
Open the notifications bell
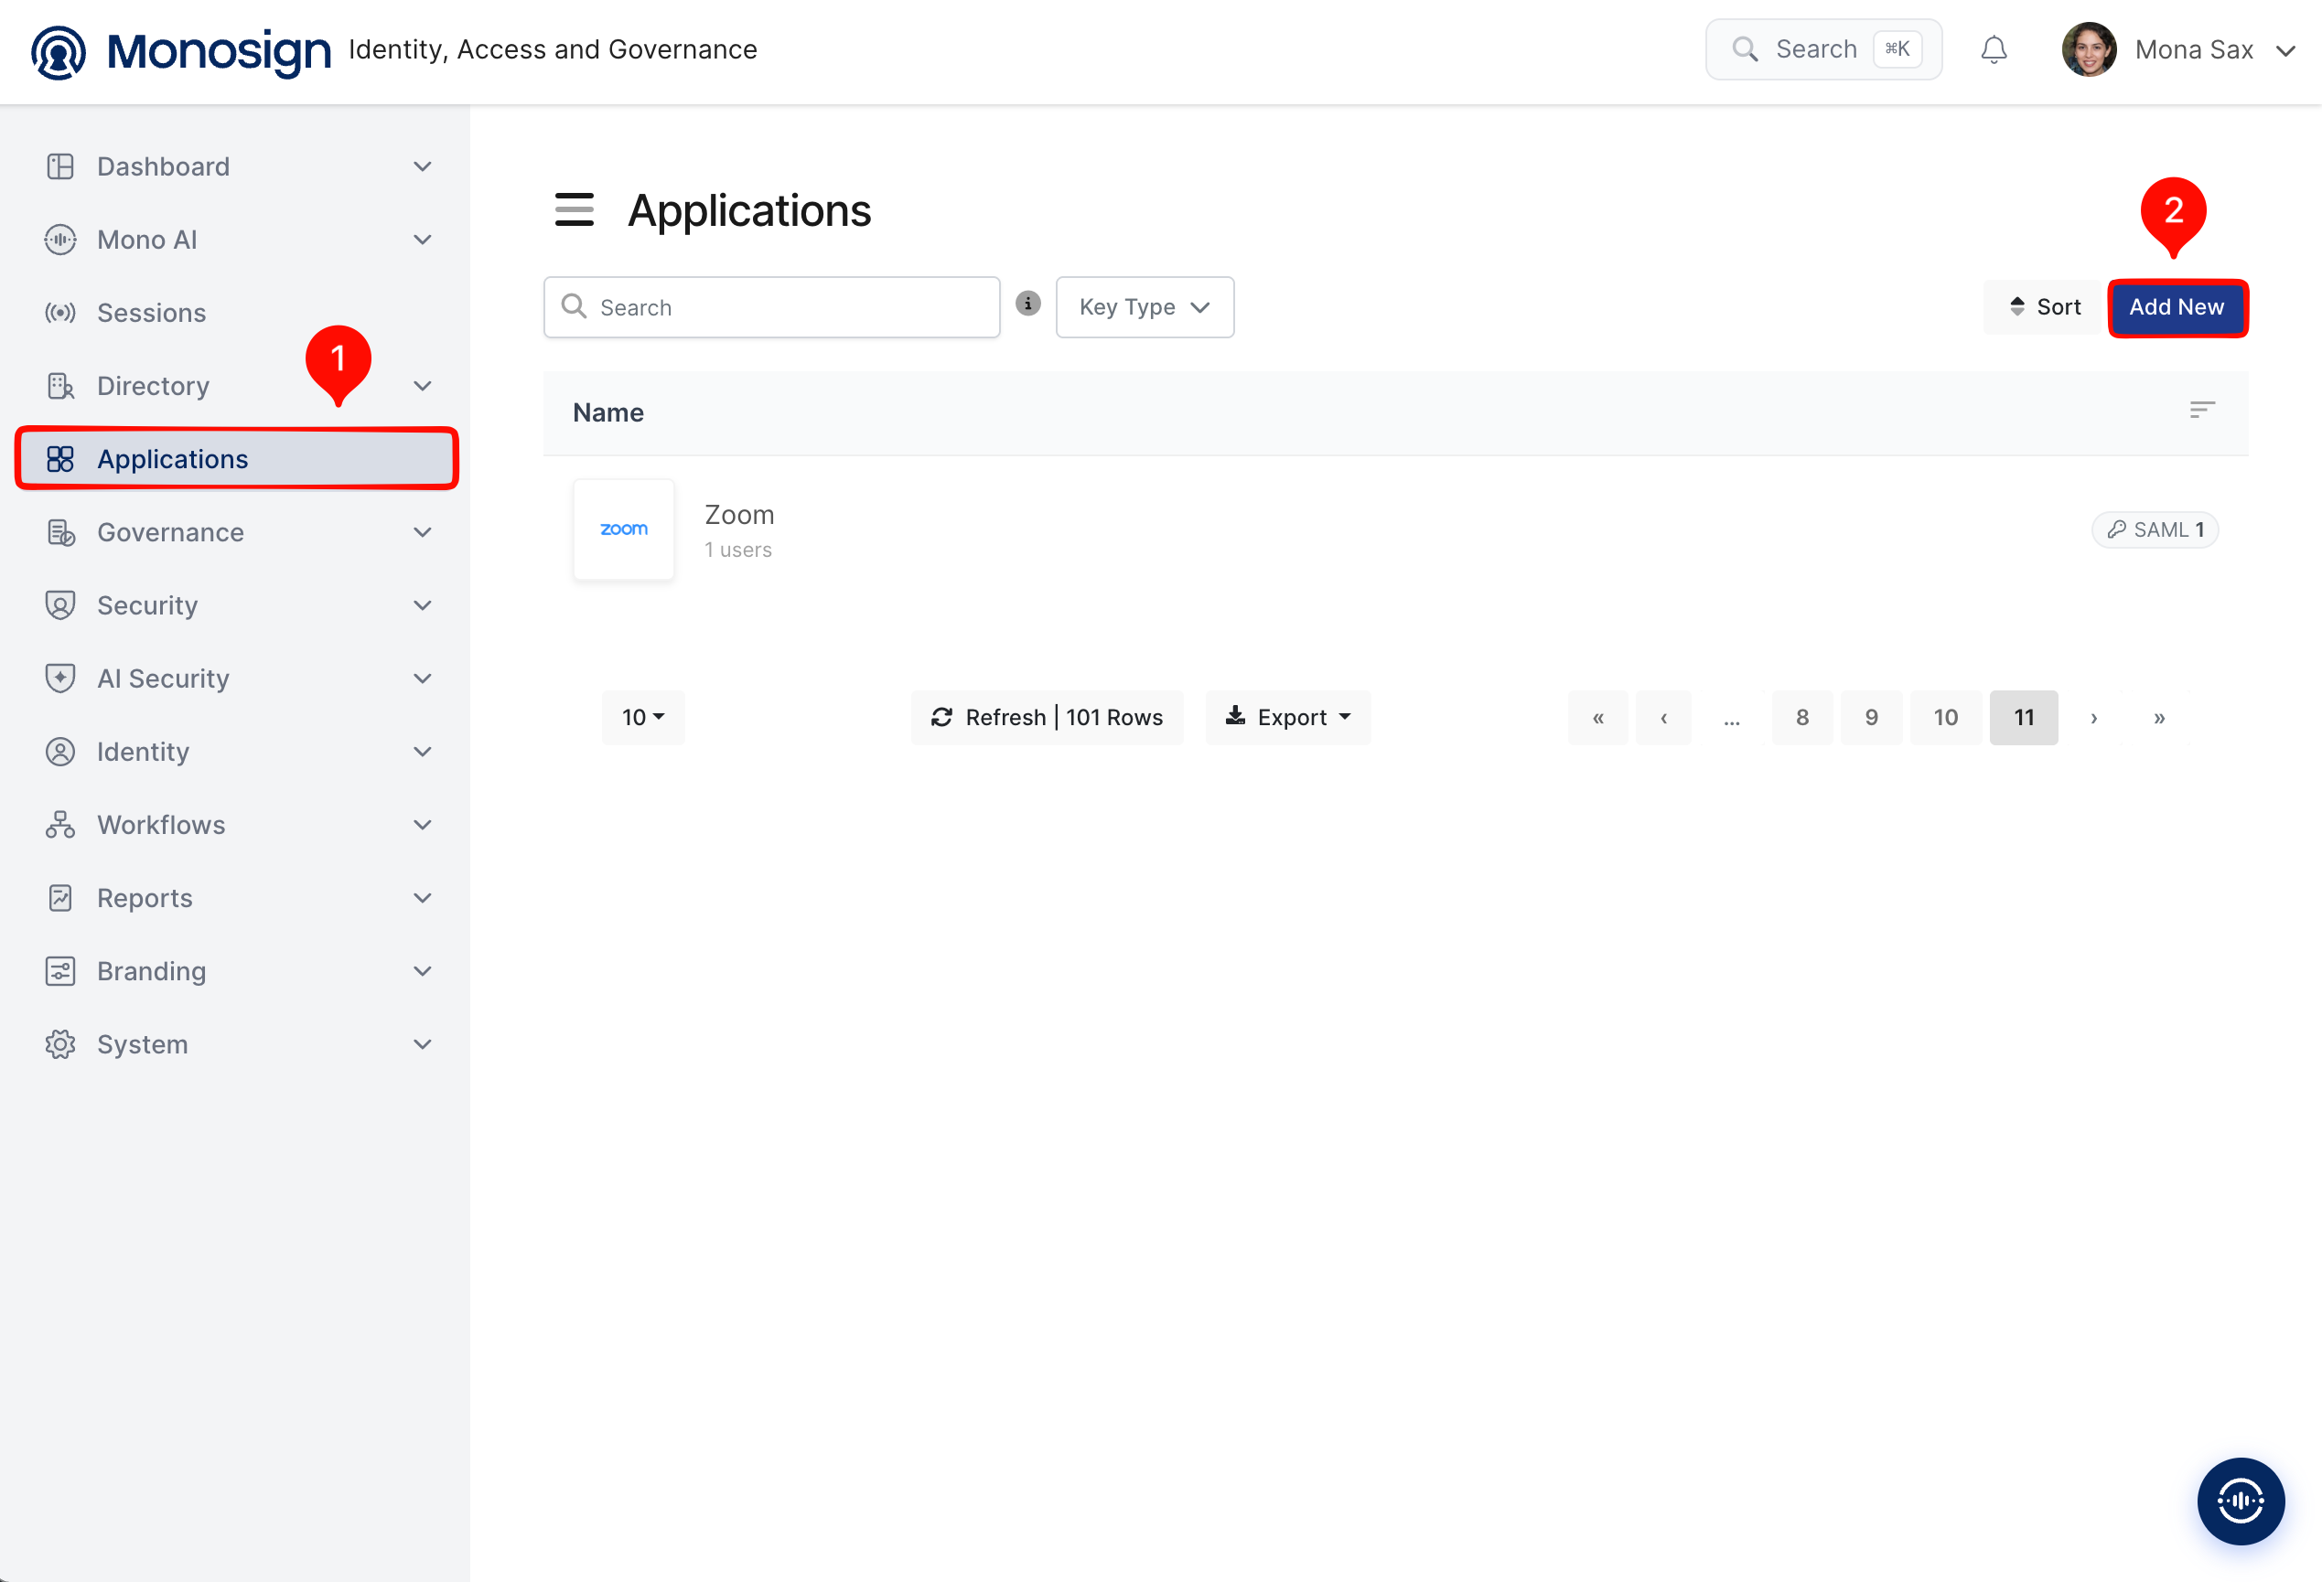[1994, 50]
